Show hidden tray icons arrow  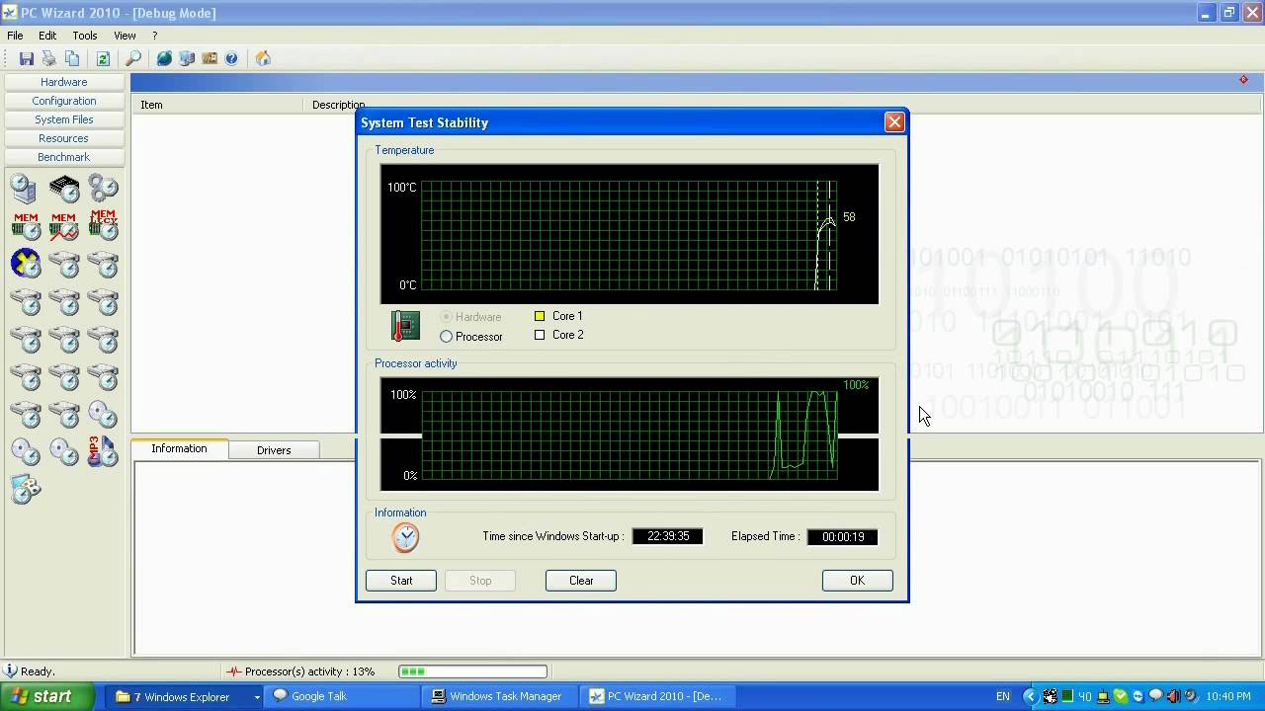pos(1030,696)
